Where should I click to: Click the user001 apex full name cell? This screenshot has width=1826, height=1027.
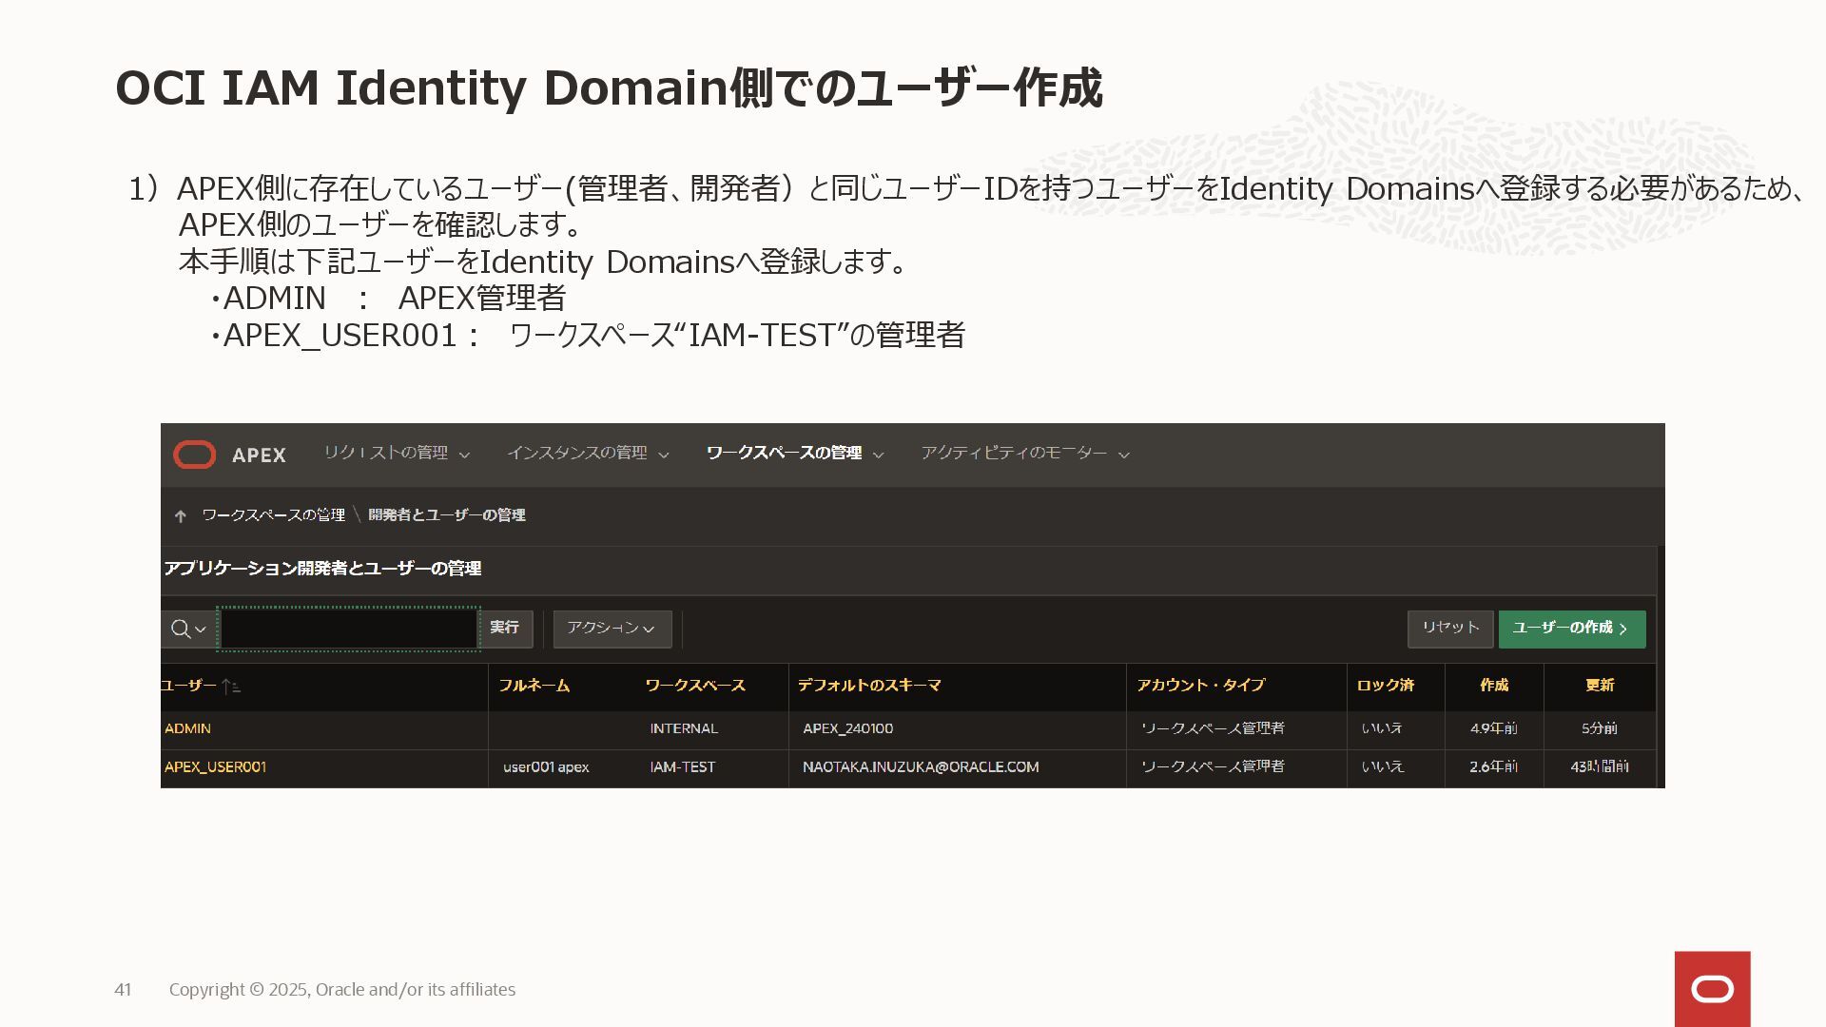click(546, 766)
